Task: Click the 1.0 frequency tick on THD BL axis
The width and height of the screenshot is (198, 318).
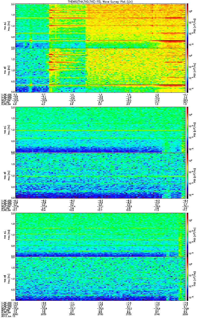Action: (13, 129)
